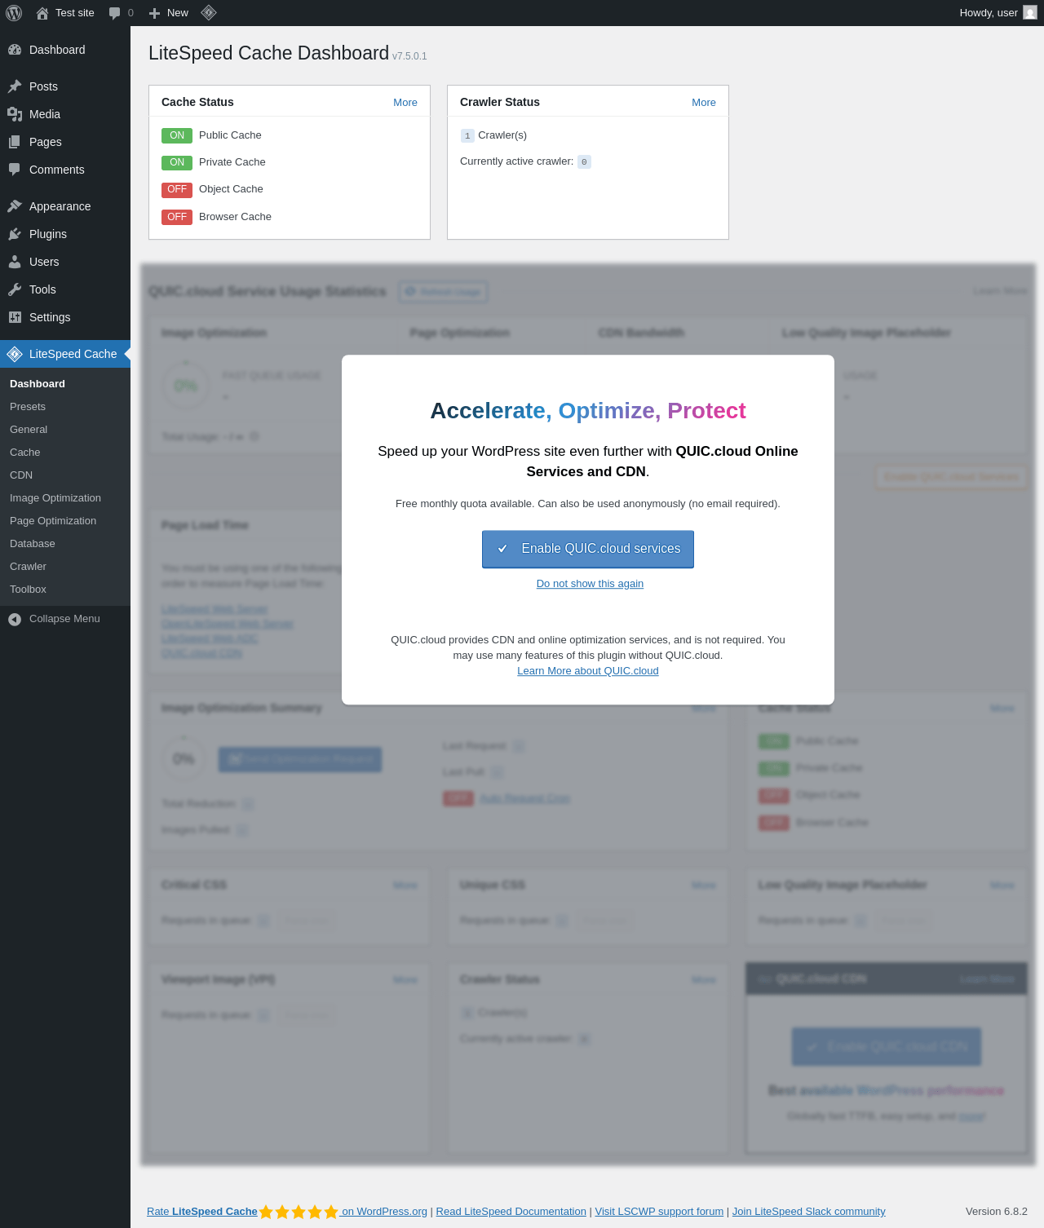Select Dashboard in the LiteSpeed submenu
This screenshot has width=1044, height=1228.
click(x=38, y=384)
